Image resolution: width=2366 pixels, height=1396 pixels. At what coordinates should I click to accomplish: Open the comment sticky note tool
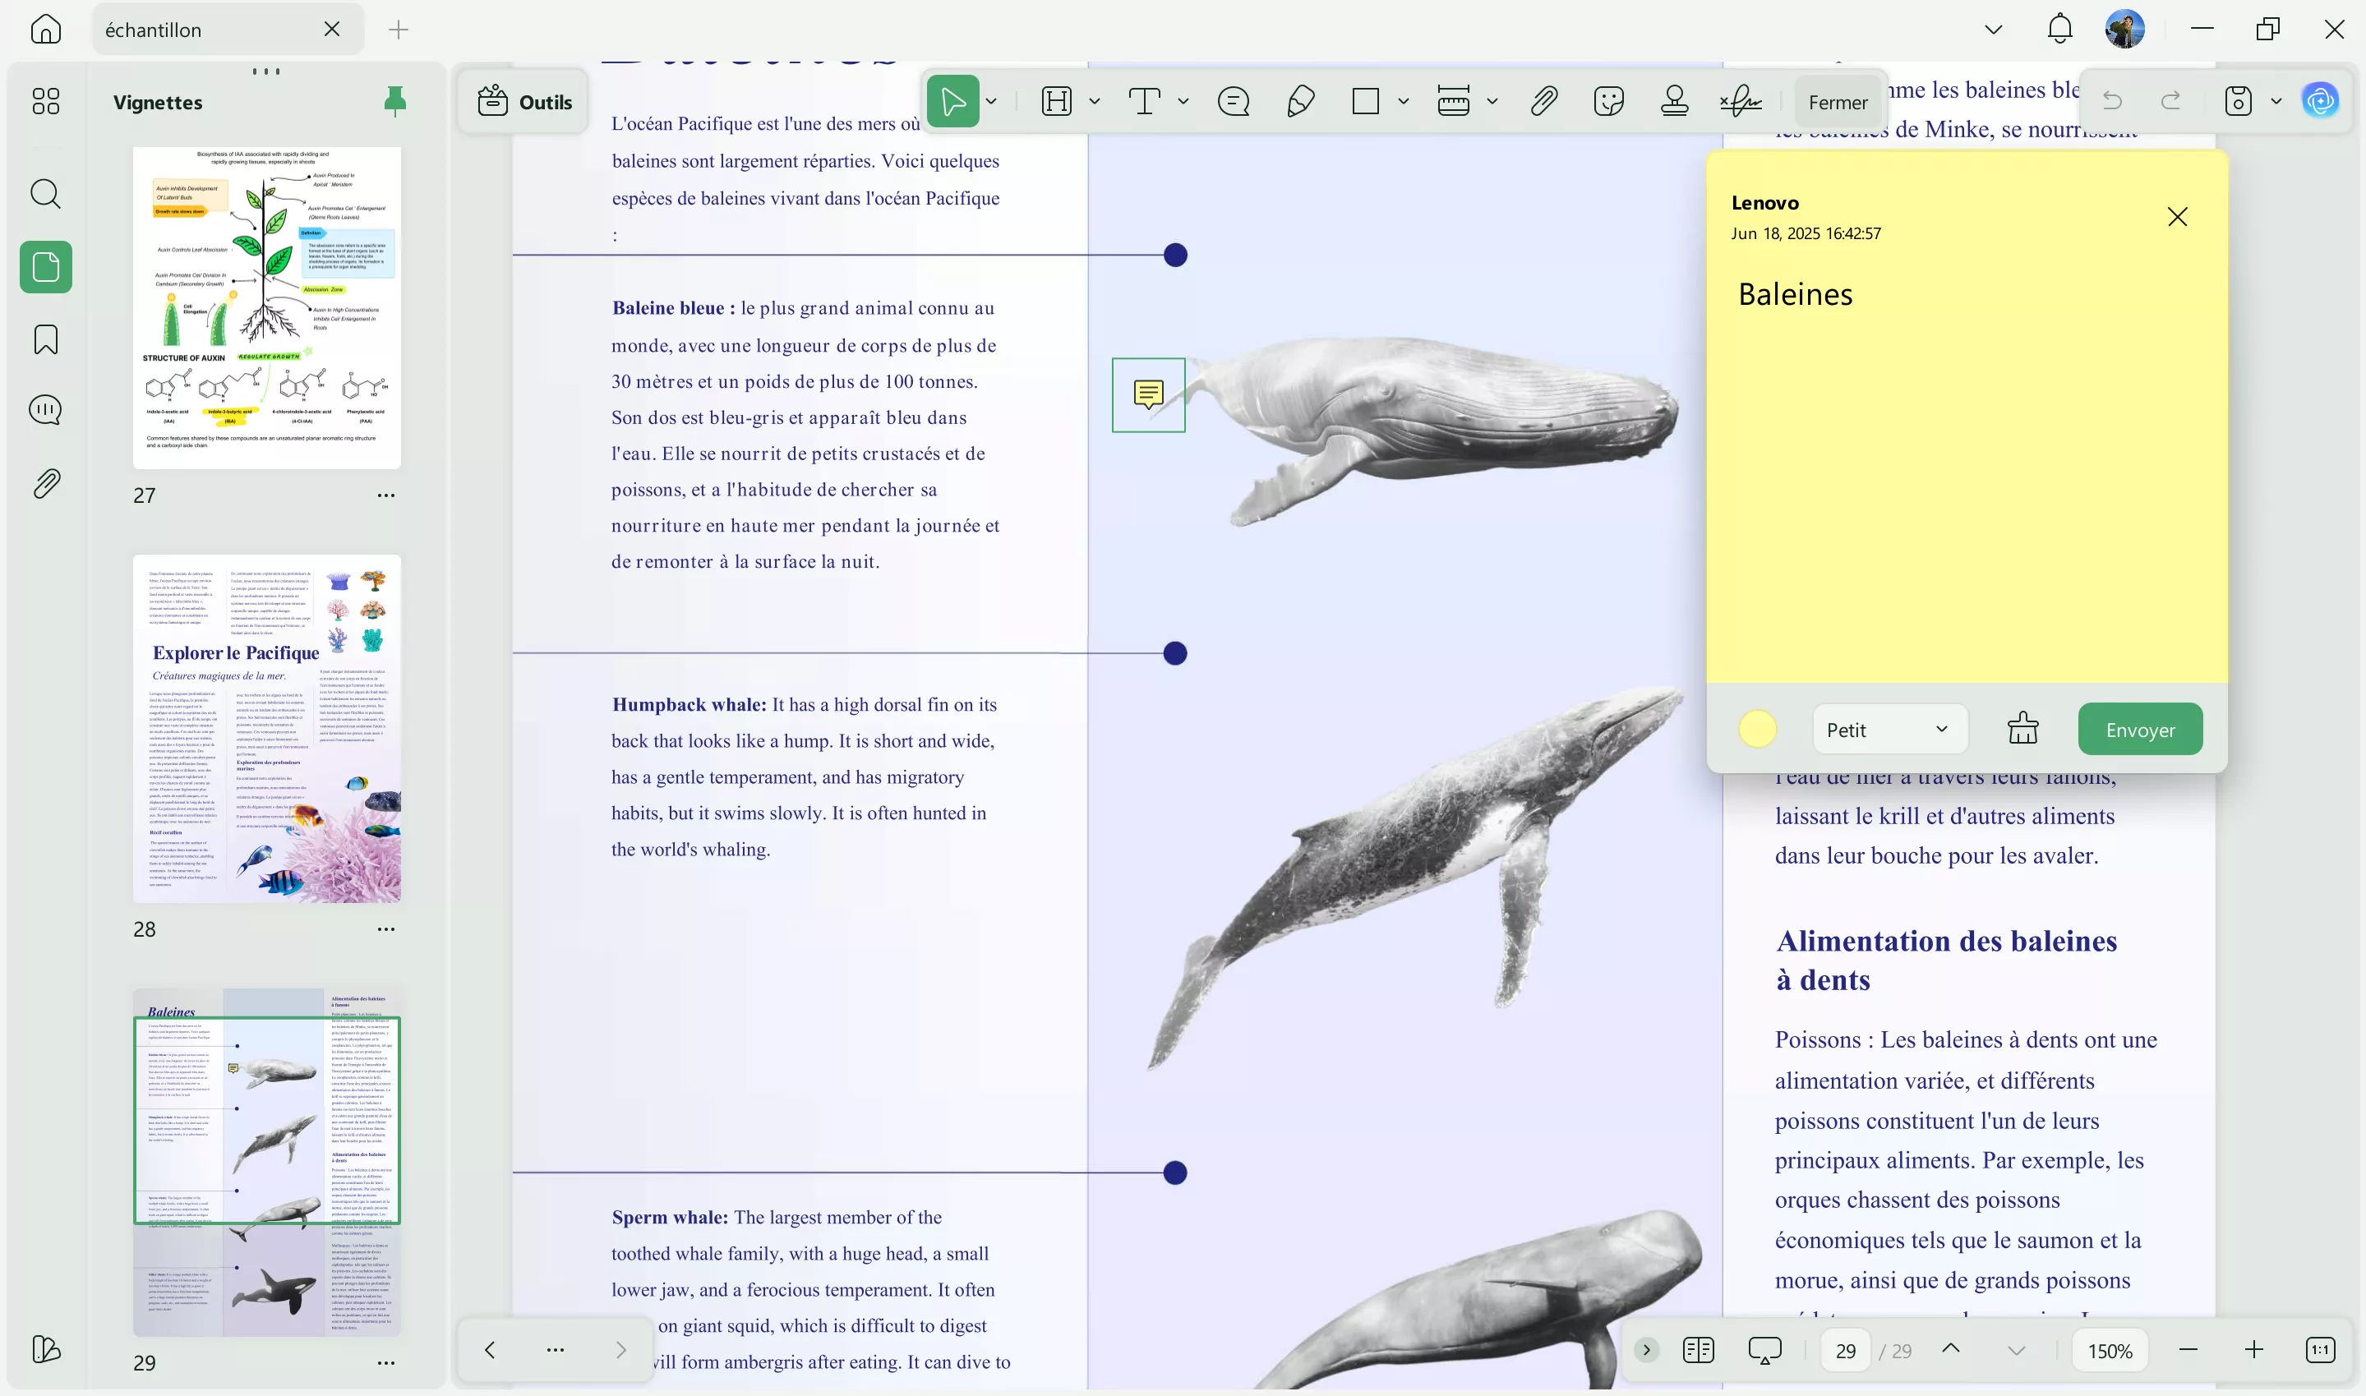pyautogui.click(x=1234, y=102)
